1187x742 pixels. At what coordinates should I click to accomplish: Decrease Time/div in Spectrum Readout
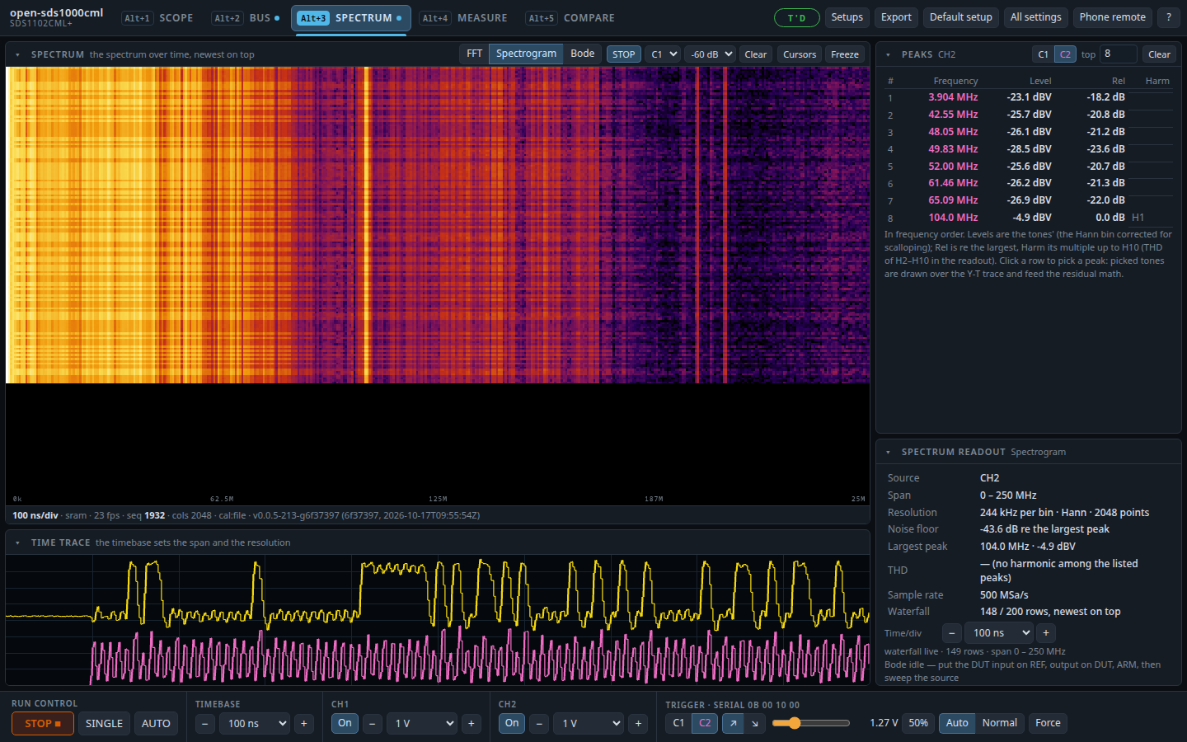click(x=952, y=633)
